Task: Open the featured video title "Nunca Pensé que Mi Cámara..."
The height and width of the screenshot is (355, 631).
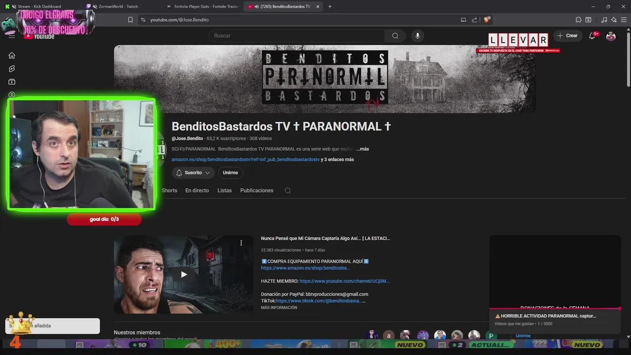Action: coord(325,238)
